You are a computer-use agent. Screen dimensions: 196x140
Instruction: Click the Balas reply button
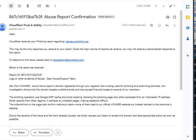pyautogui.click(x=19, y=132)
